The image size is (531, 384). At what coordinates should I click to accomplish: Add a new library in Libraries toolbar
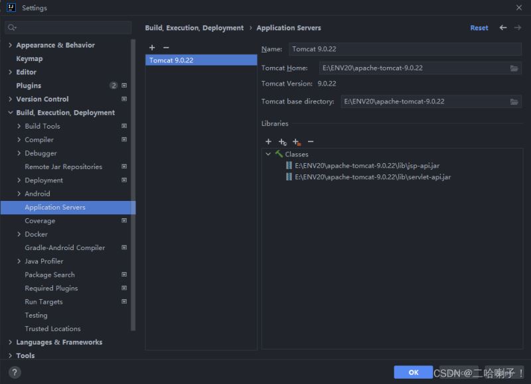coord(268,141)
